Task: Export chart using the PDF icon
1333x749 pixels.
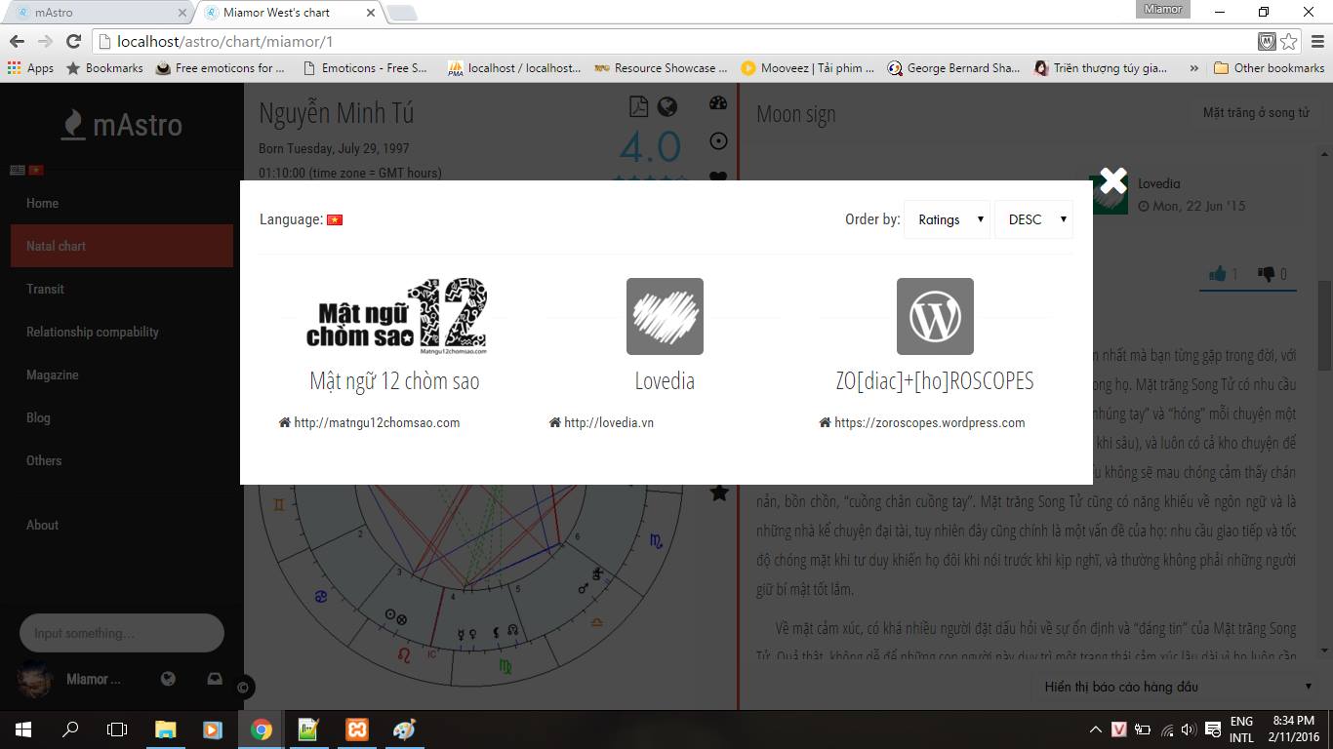Action: coord(638,106)
